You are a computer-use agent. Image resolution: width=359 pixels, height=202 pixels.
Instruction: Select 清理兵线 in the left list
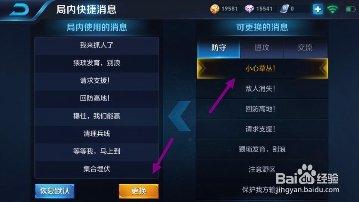click(96, 134)
